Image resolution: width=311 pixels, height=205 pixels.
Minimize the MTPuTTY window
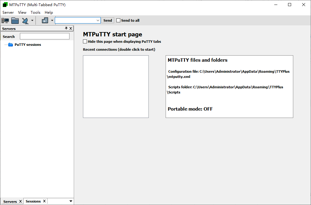276,5
